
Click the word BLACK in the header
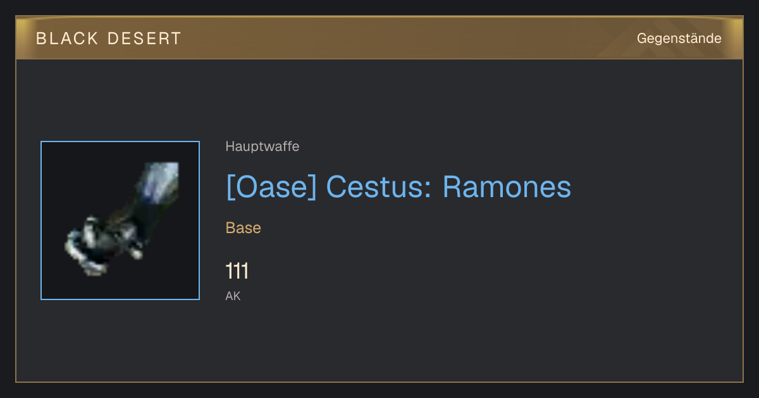click(68, 39)
